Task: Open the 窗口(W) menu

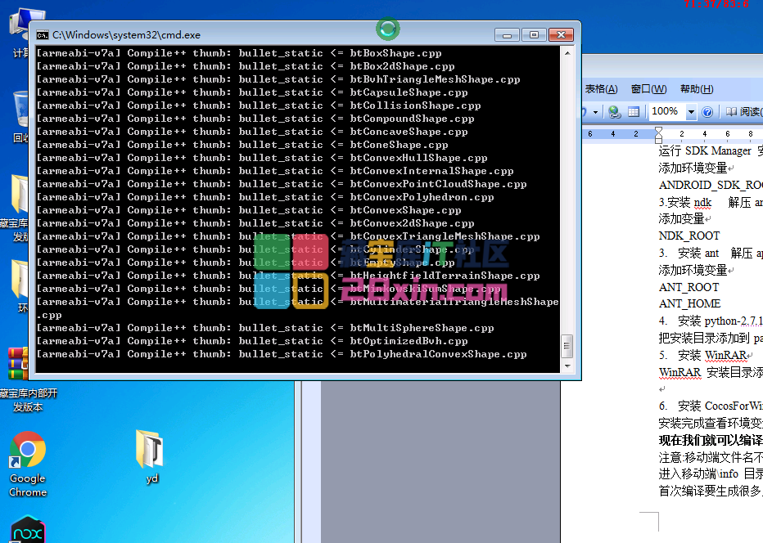Action: pyautogui.click(x=648, y=89)
